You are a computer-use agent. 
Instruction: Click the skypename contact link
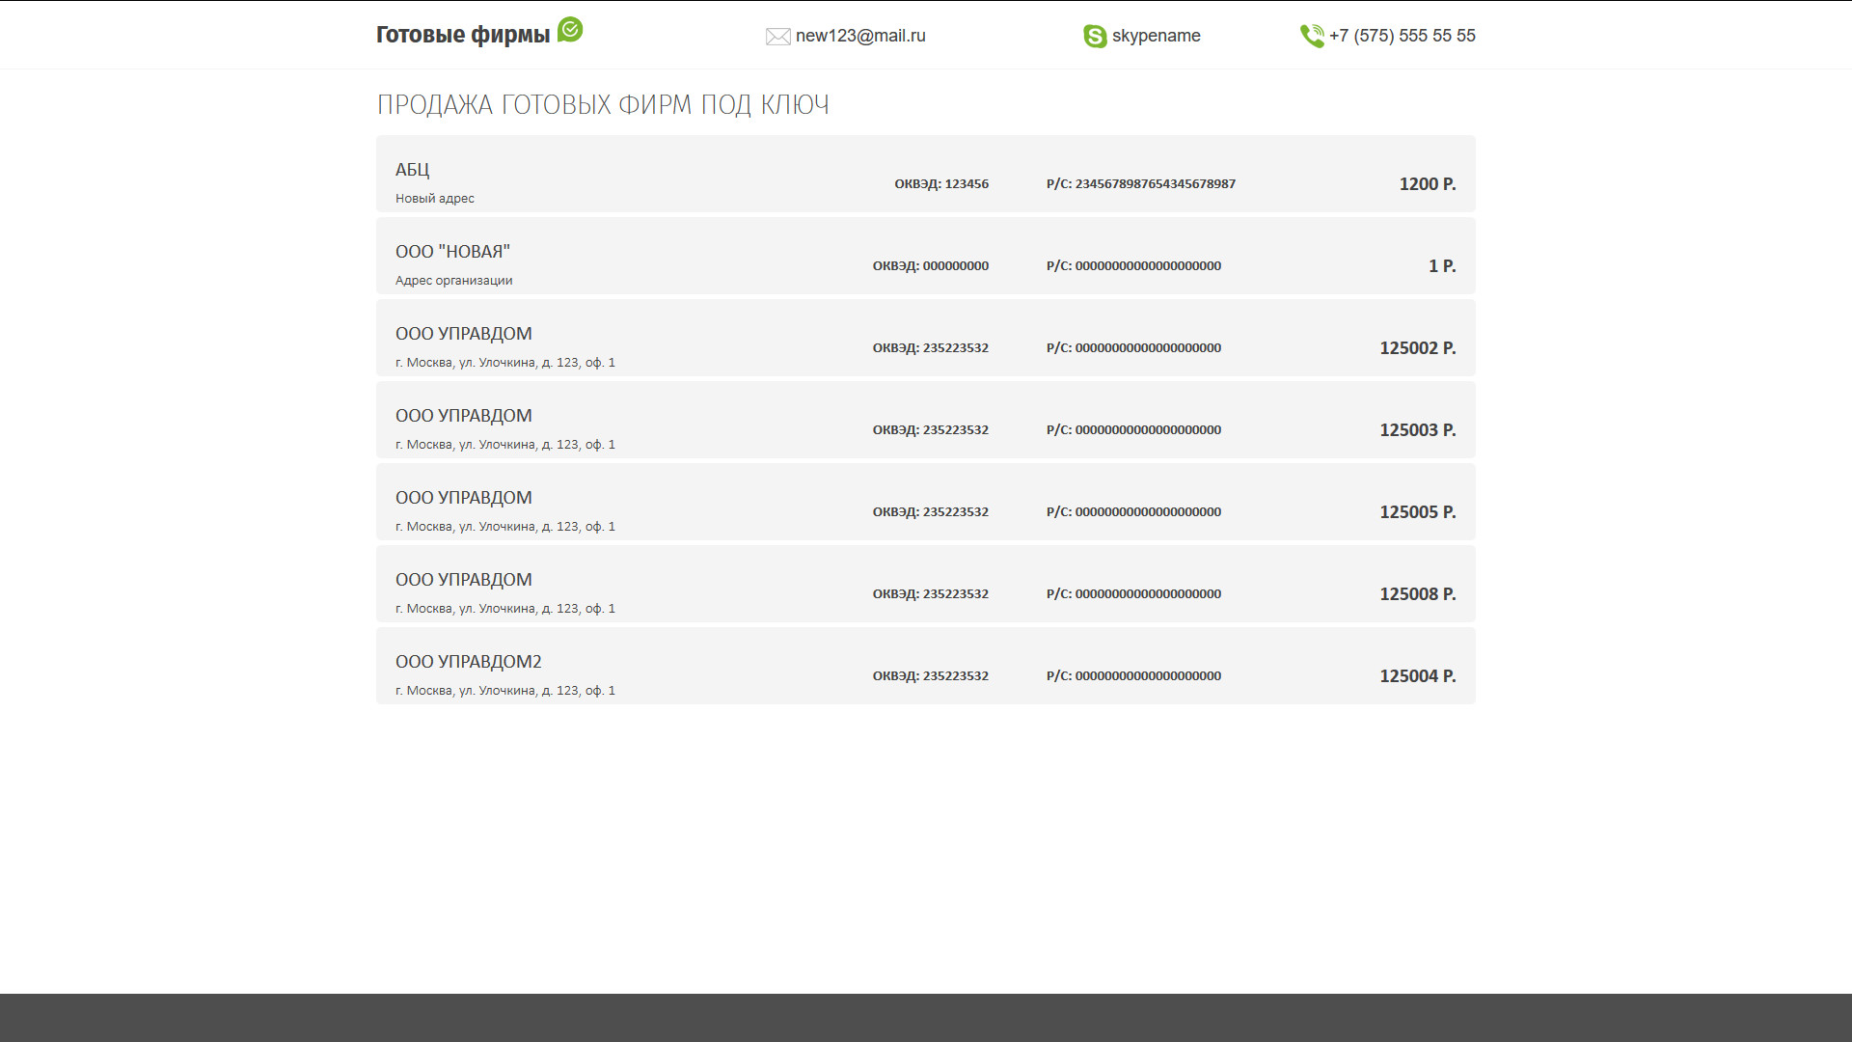pyautogui.click(x=1156, y=36)
